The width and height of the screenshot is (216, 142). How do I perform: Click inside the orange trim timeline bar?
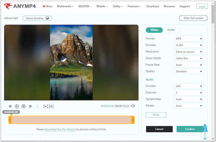(x=71, y=120)
